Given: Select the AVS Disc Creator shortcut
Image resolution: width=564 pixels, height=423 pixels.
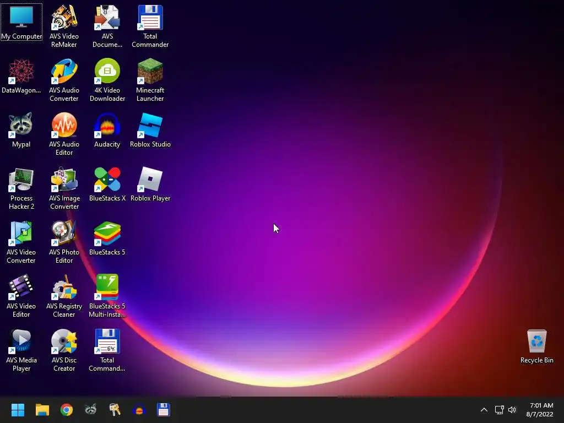Looking at the screenshot, I should point(64,350).
